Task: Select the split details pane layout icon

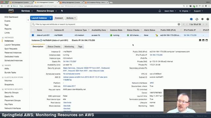Action: coord(203,40)
